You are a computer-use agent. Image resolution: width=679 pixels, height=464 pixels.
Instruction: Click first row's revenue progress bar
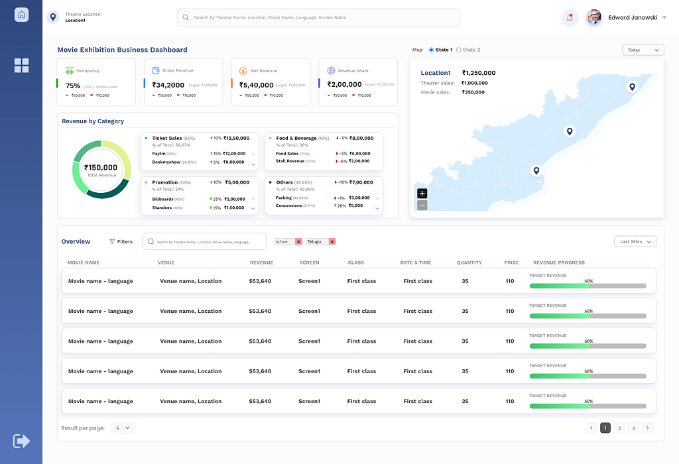click(587, 286)
